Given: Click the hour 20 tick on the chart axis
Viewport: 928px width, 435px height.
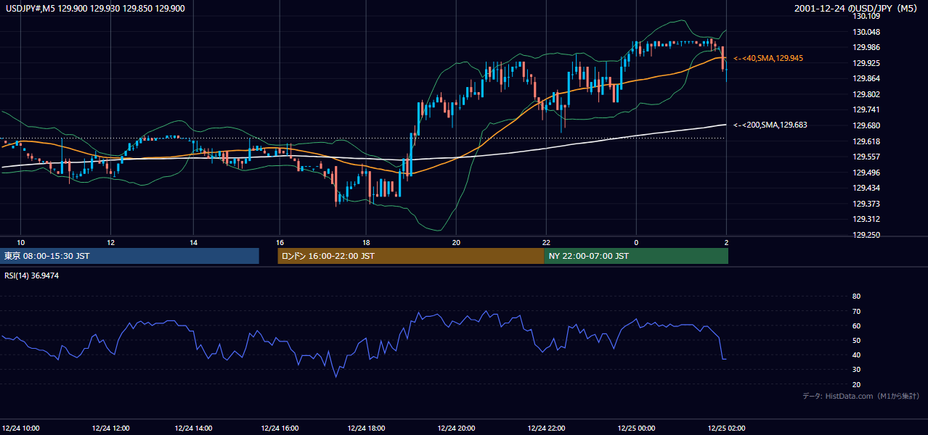Looking at the screenshot, I should (x=456, y=242).
